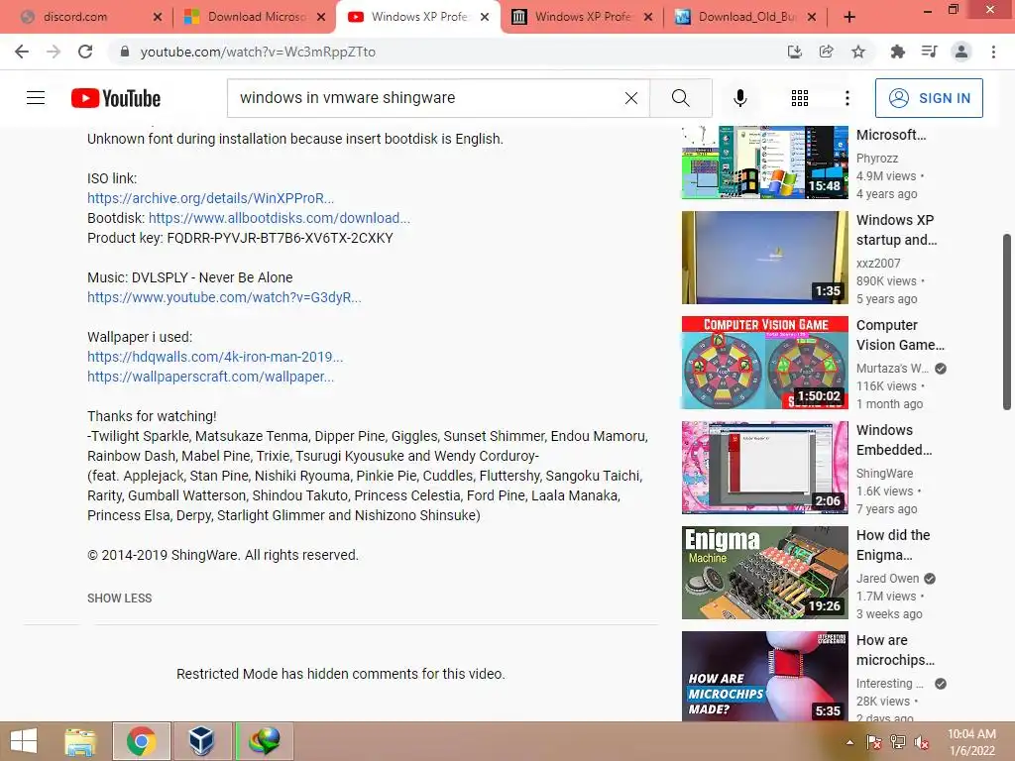Open YouTube settings three-dot menu
The height and width of the screenshot is (761, 1015).
coord(847,98)
